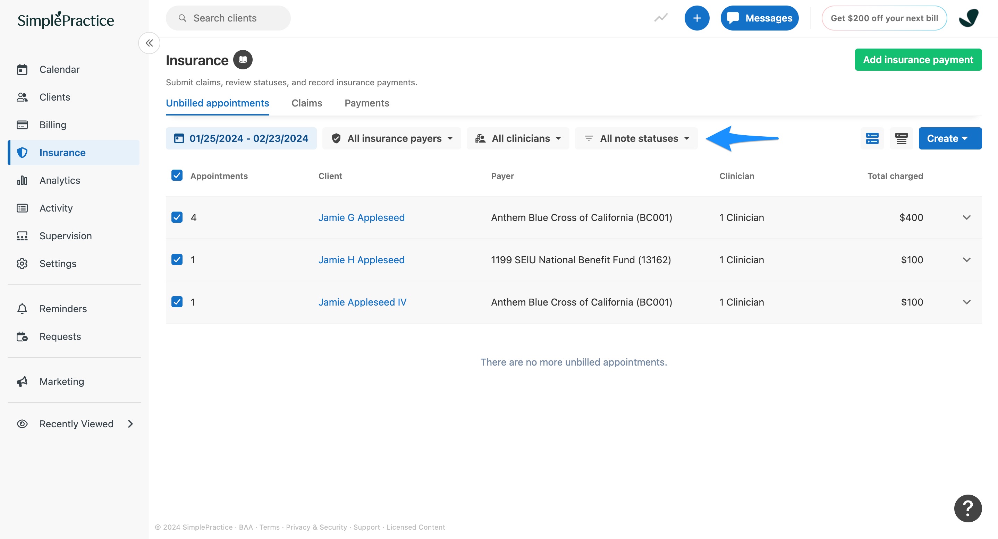
Task: Click 1199 SEIU National Benefit Fund (13162) payer
Action: pyautogui.click(x=581, y=259)
